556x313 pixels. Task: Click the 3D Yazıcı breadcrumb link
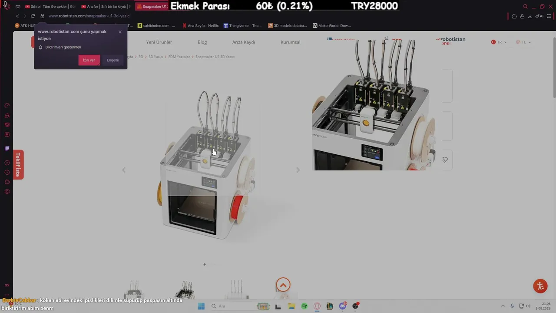(x=156, y=57)
